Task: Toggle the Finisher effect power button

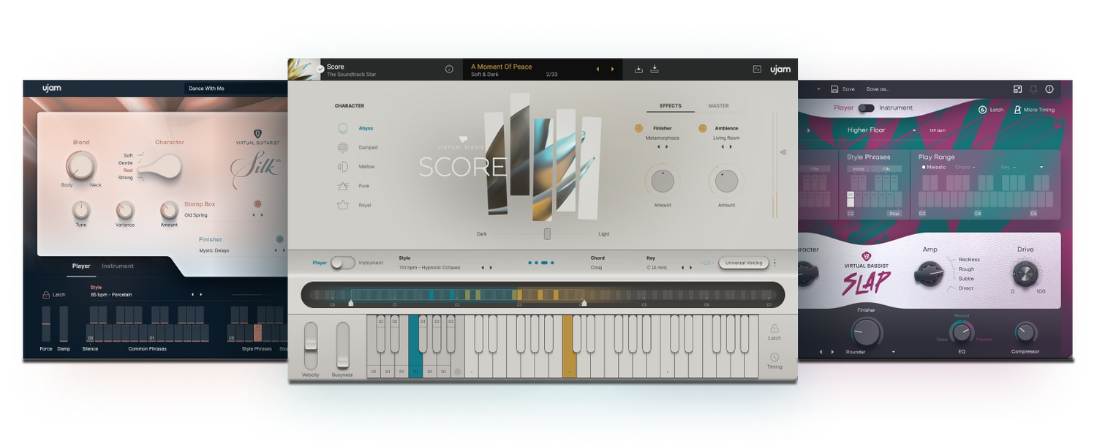Action: coord(638,128)
